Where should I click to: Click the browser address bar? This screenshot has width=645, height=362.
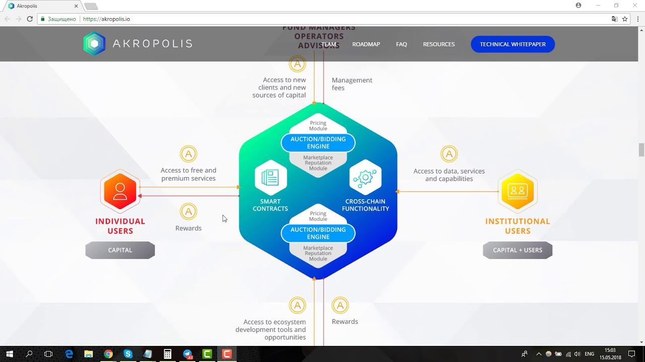322,19
